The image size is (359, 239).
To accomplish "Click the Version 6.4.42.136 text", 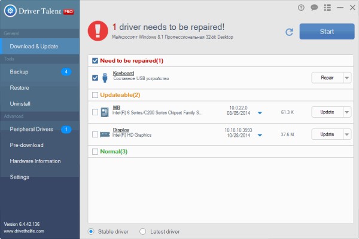I will 22,224.
